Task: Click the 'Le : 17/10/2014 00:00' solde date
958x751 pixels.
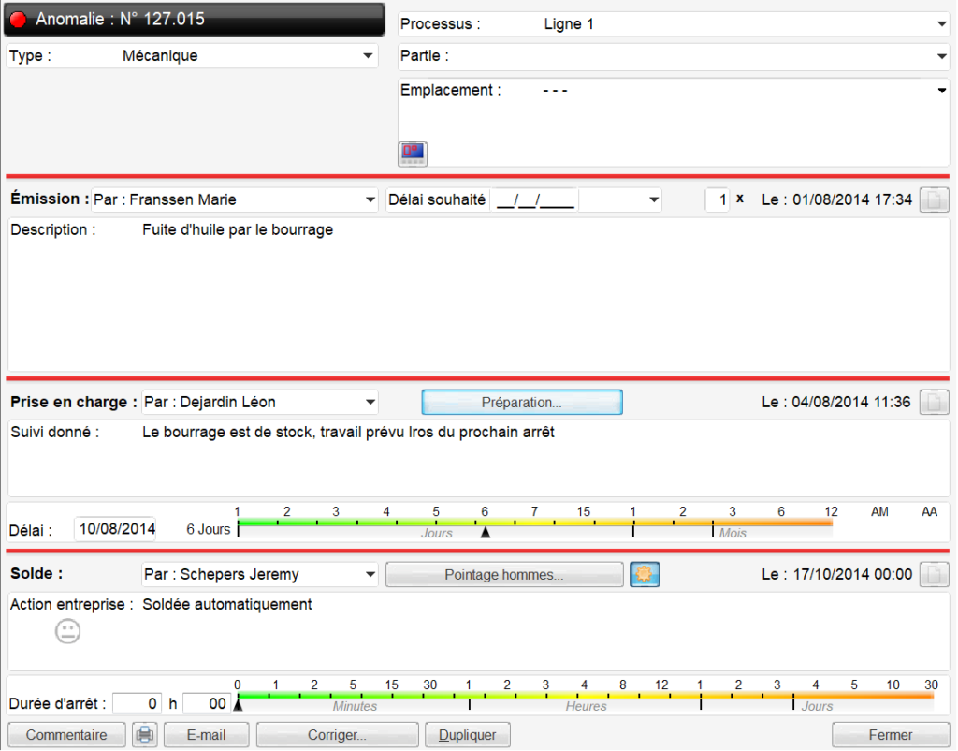Action: point(837,574)
